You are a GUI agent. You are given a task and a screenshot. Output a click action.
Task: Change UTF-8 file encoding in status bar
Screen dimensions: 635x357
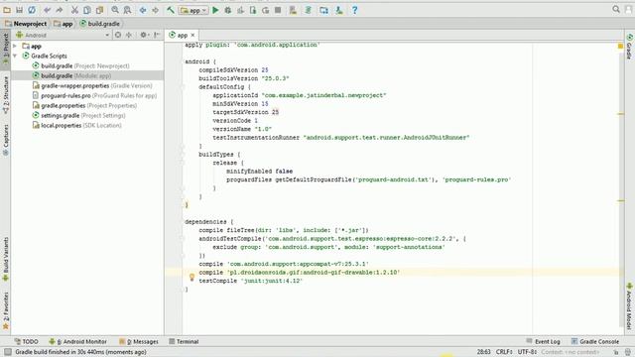point(527,352)
